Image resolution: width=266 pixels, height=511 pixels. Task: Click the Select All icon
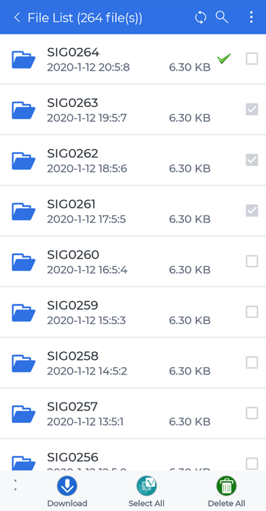146,486
